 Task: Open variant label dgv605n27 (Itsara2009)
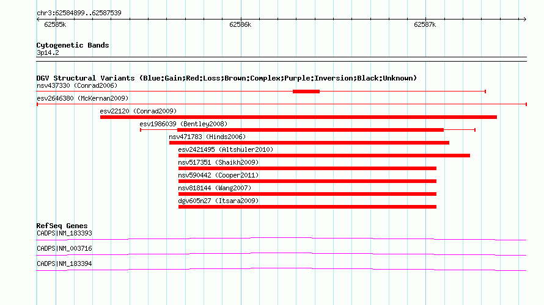[218, 201]
